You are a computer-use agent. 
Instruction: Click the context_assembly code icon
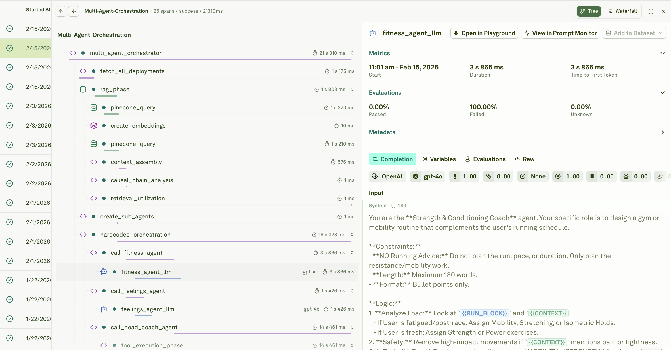(94, 162)
